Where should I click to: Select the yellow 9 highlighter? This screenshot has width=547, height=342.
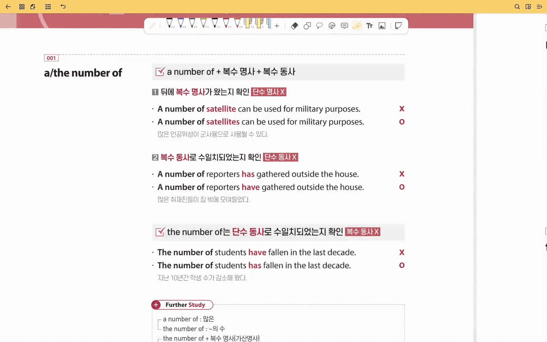[x=260, y=23]
